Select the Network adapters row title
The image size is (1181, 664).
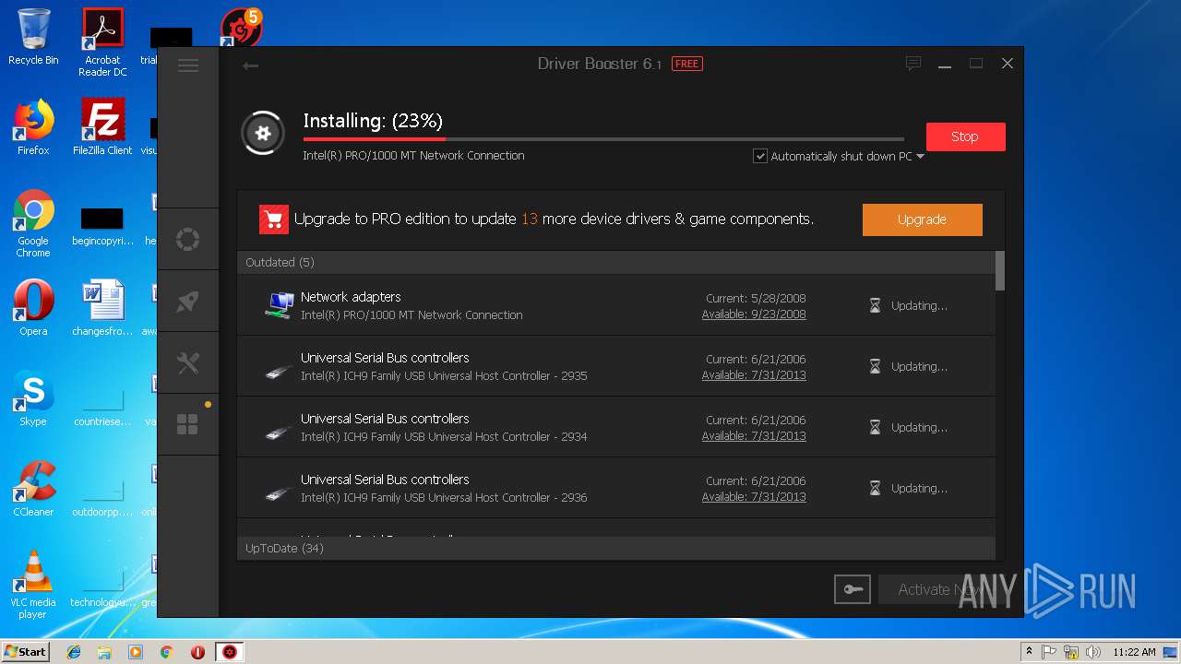tap(351, 297)
